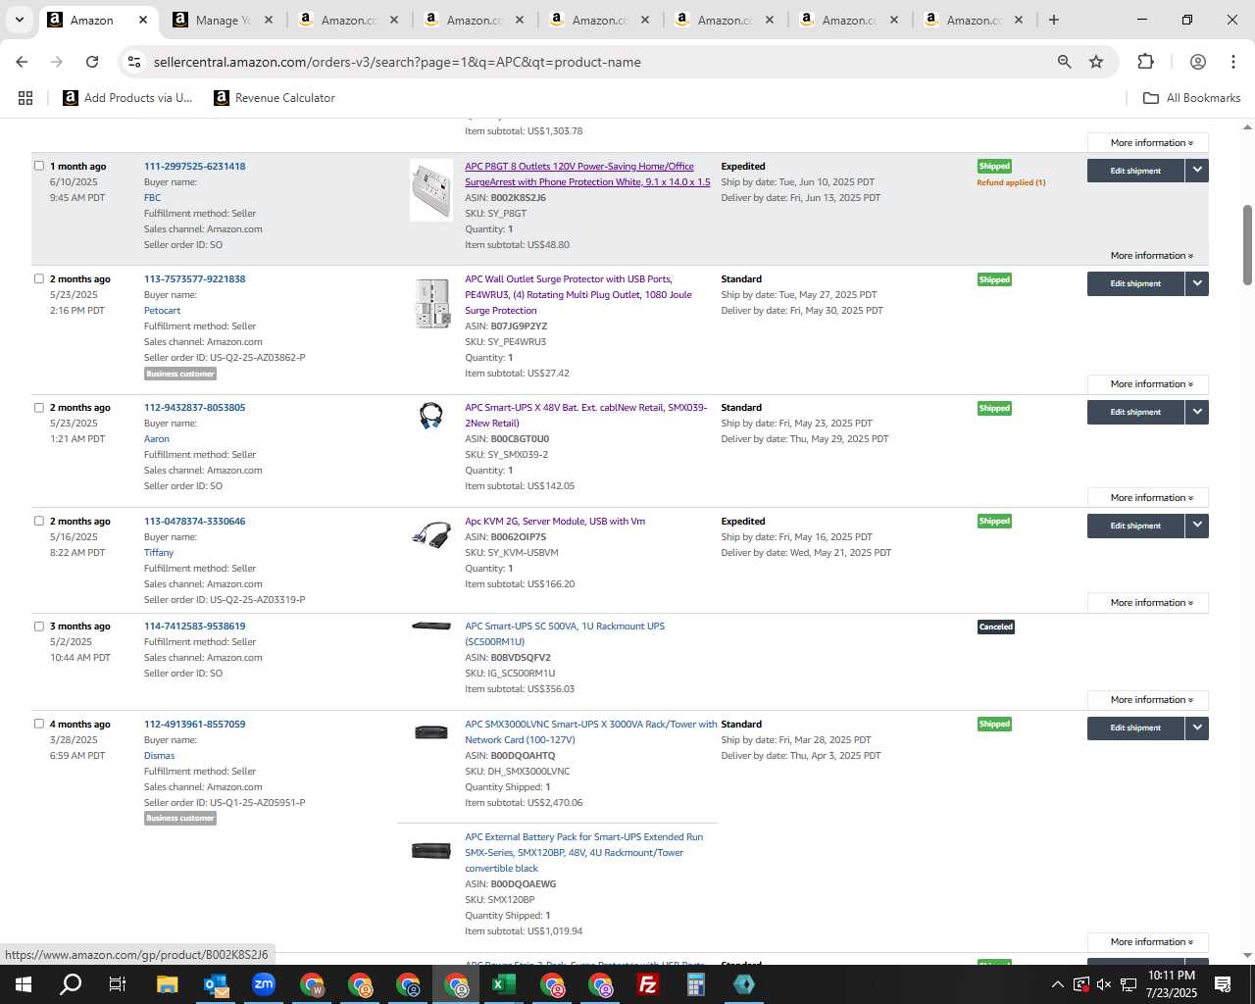This screenshot has height=1004, width=1255.
Task: Click the zoom magnifier icon in address bar
Action: click(1064, 62)
